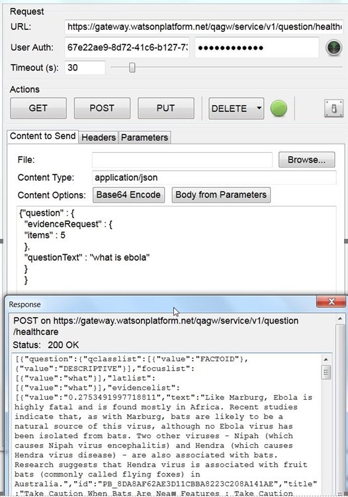Focus the URL input field
Screen dimensions: 348x497
(204, 27)
